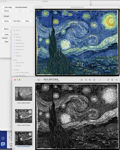The height and width of the screenshot is (150, 120).
Task: Expand the sidebar view chevron in Preview
Action: point(41,80)
